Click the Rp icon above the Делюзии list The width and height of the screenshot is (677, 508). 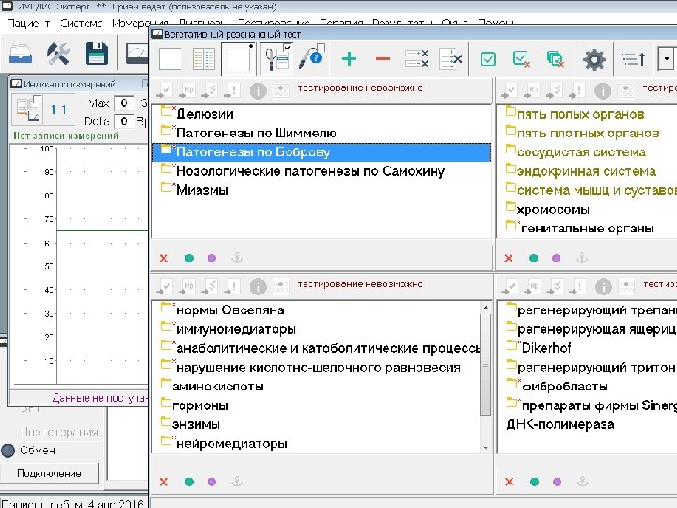187,90
